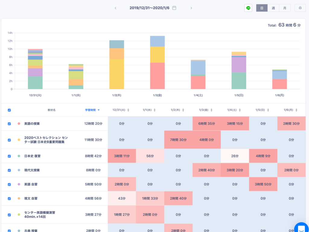Go to previous week with left arrow

point(115,8)
